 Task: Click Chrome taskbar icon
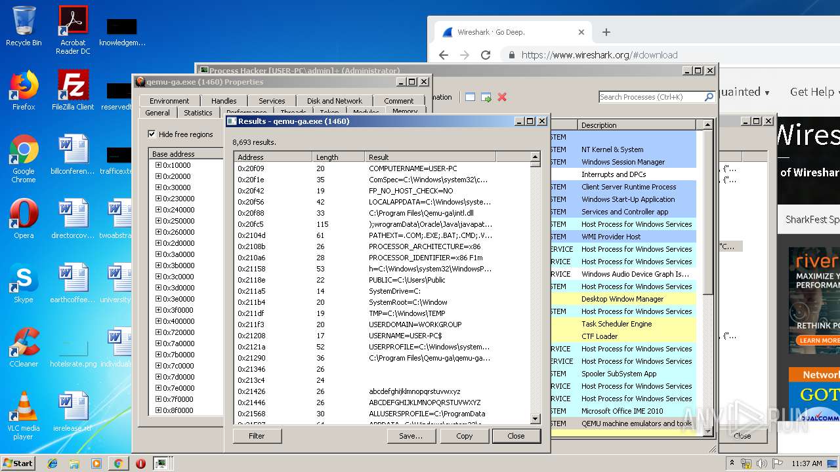click(x=118, y=463)
